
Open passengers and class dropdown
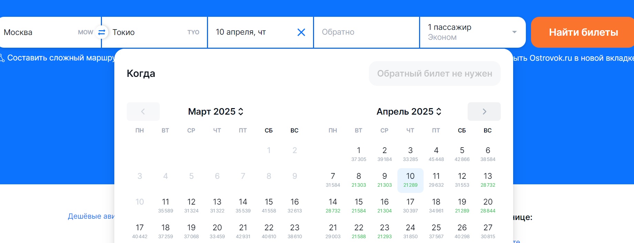472,32
